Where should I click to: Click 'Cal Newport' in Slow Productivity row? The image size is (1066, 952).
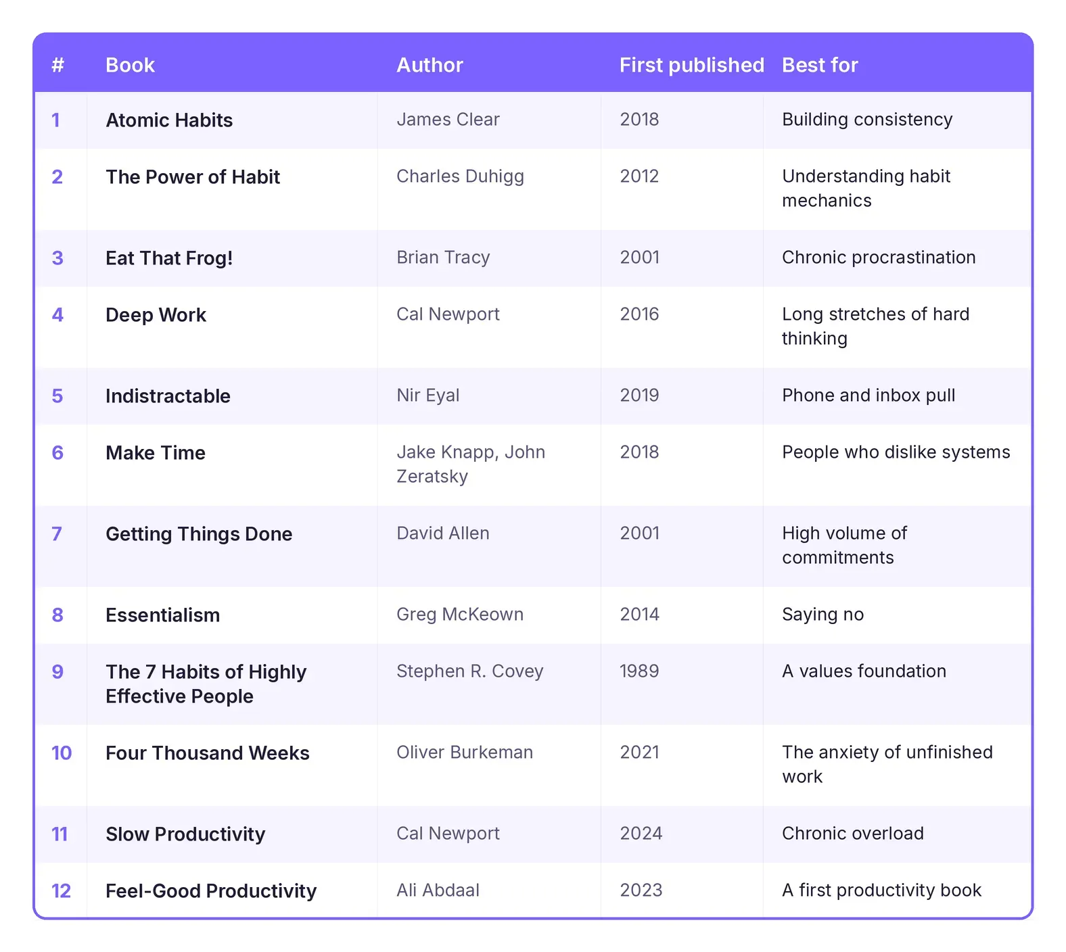pyautogui.click(x=448, y=834)
